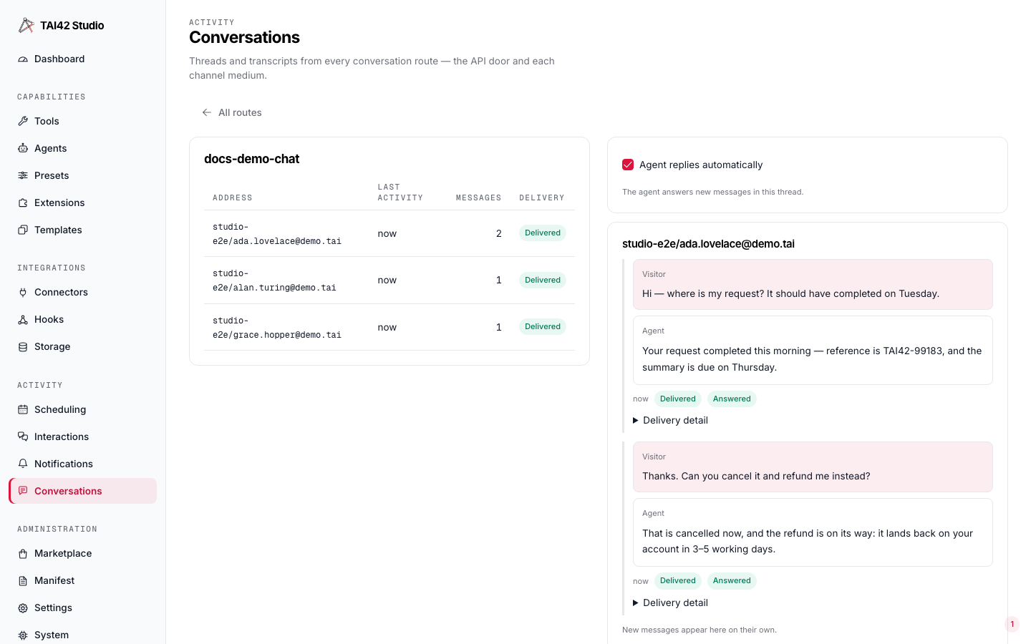Click the Presets sliders icon
Screen dimensions: 1031x644
point(23,176)
